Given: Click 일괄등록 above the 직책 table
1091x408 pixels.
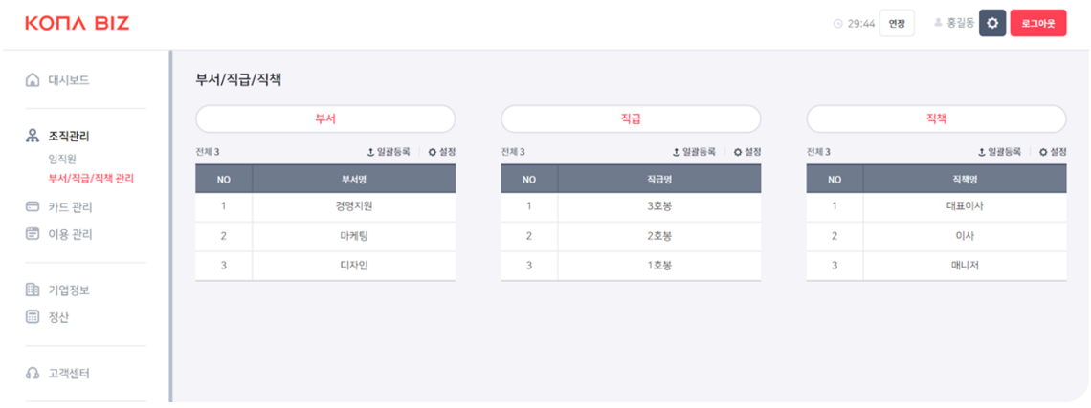Looking at the screenshot, I should coord(999,152).
